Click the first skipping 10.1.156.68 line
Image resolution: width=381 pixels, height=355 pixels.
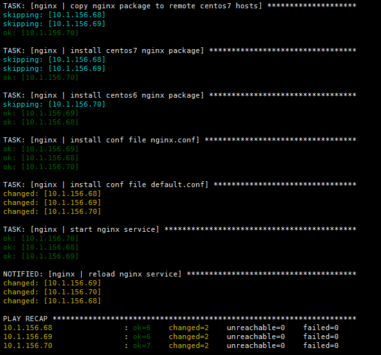pos(54,15)
